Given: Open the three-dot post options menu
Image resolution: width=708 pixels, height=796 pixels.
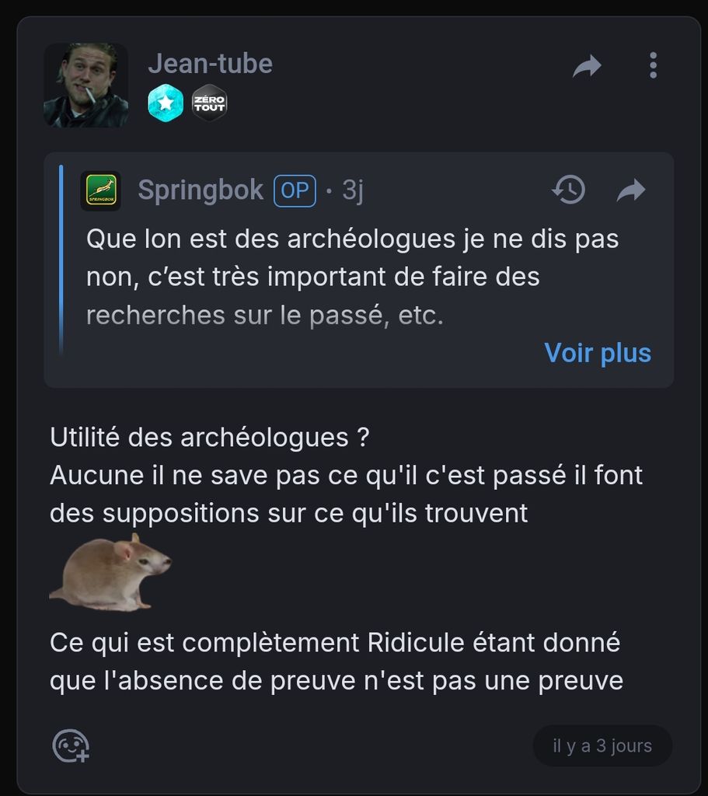Looking at the screenshot, I should [653, 65].
